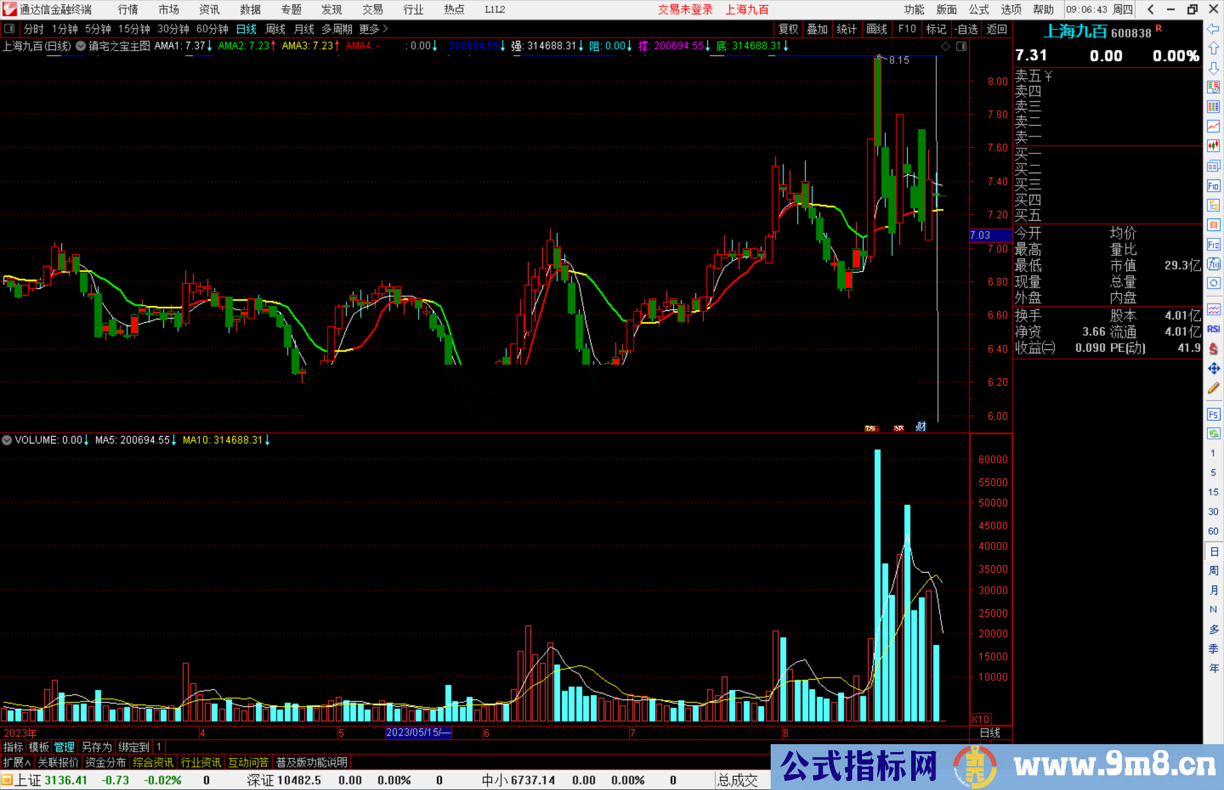Click the up arrow icon in sidebar
Screen dimensions: 1224x790
coord(1213,48)
